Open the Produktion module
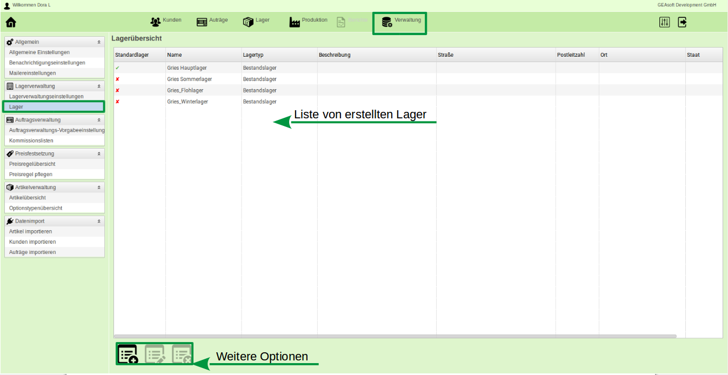Viewport: 728px width, 375px height. [x=308, y=21]
